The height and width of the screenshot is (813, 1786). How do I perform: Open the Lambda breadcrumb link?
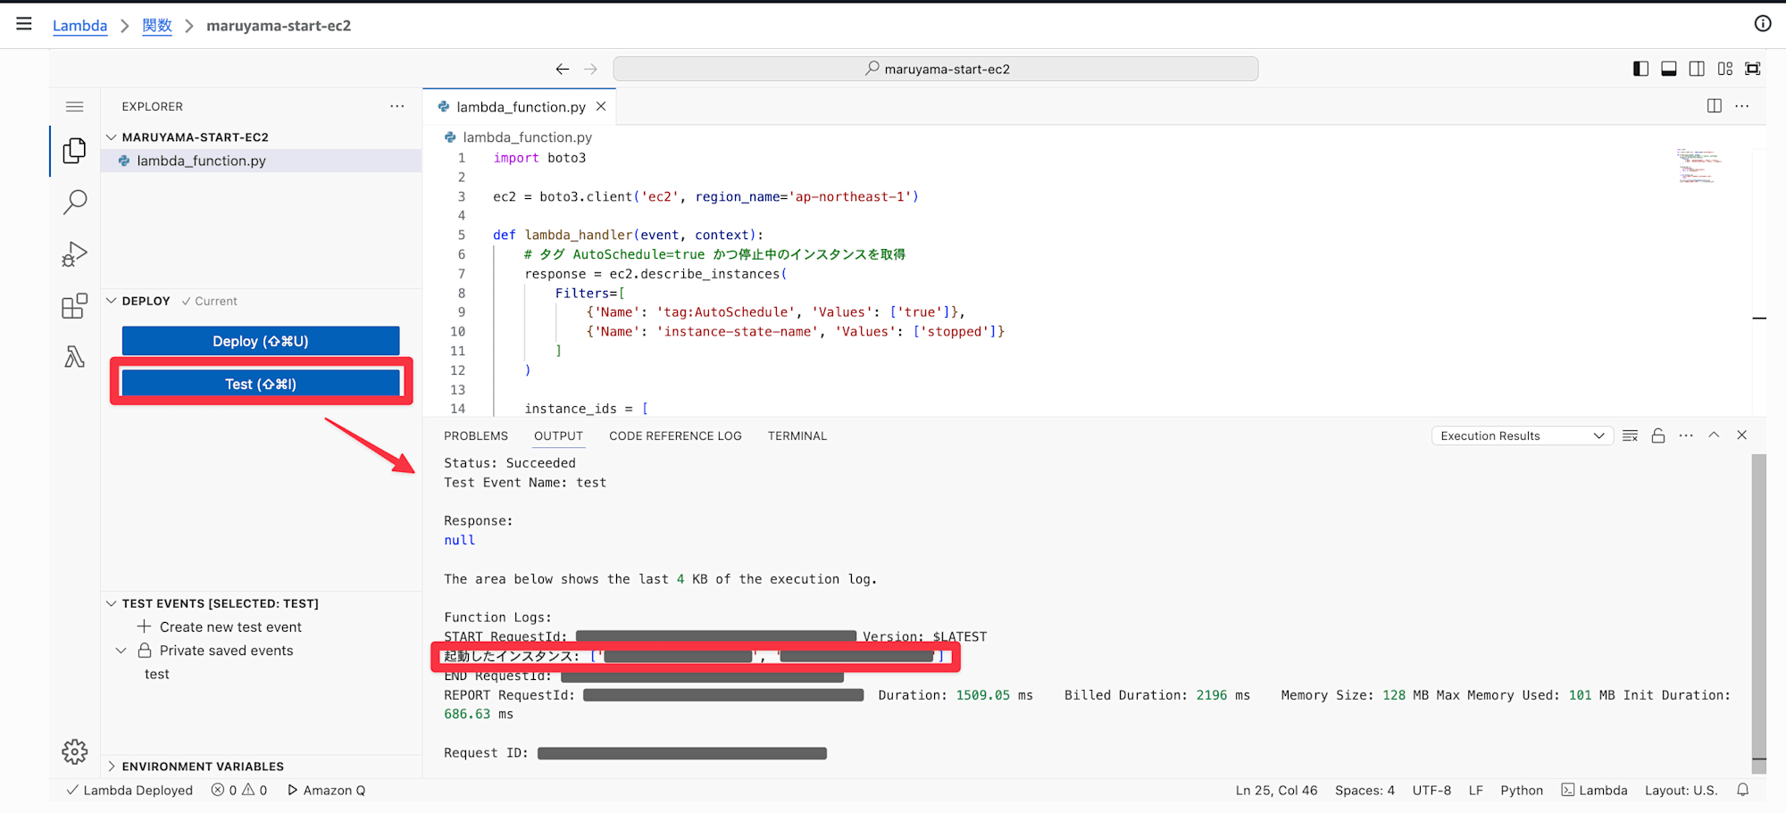pos(79,25)
